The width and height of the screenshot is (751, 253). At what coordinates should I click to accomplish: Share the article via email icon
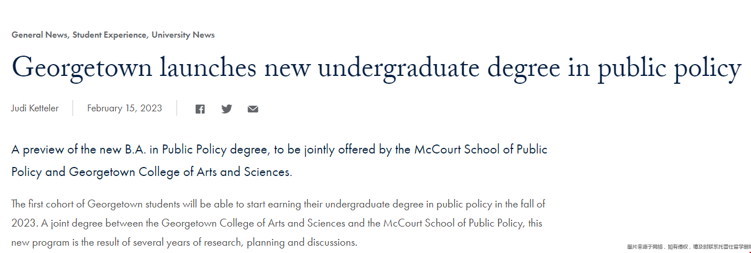coord(253,109)
